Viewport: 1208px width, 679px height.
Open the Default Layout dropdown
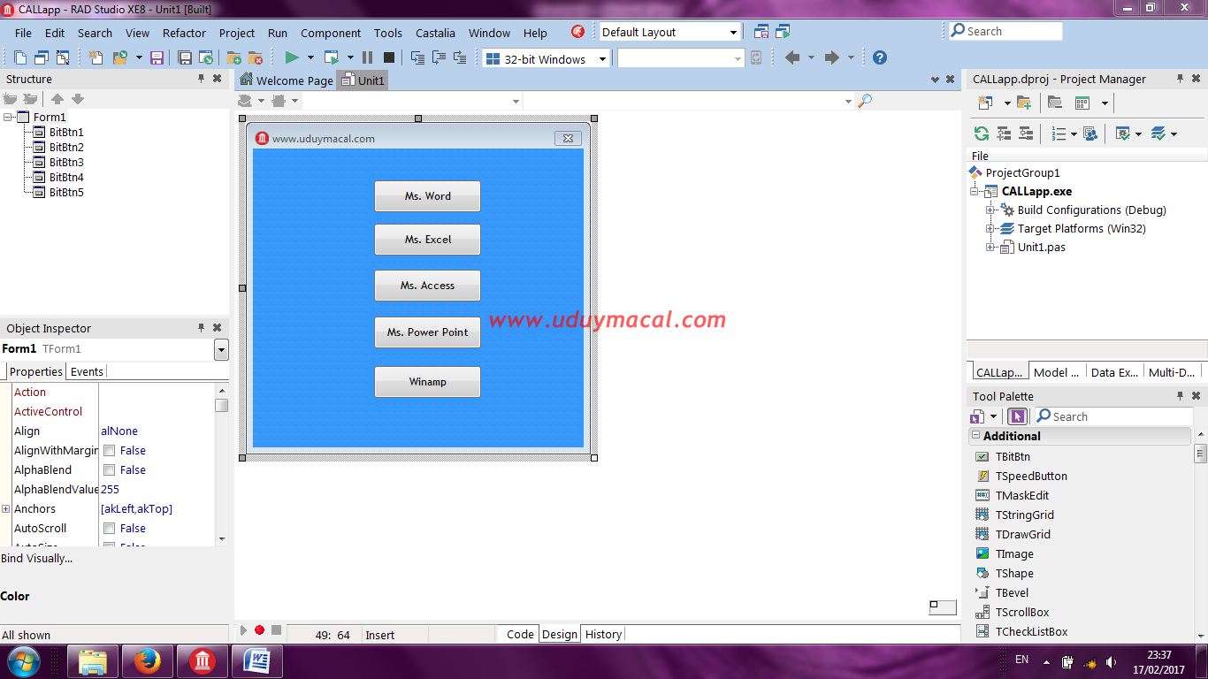733,33
